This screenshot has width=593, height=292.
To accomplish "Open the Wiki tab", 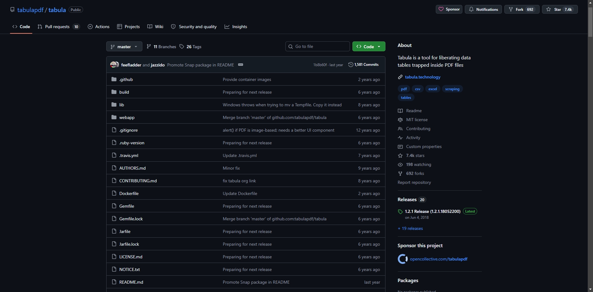I will 155,27.
